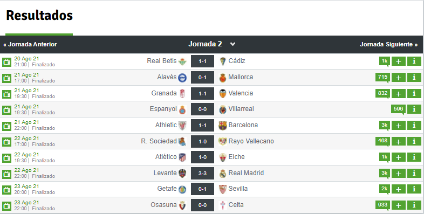This screenshot has height=214, width=424.
Task: Click the Sevilla team name
Action: pos(238,189)
